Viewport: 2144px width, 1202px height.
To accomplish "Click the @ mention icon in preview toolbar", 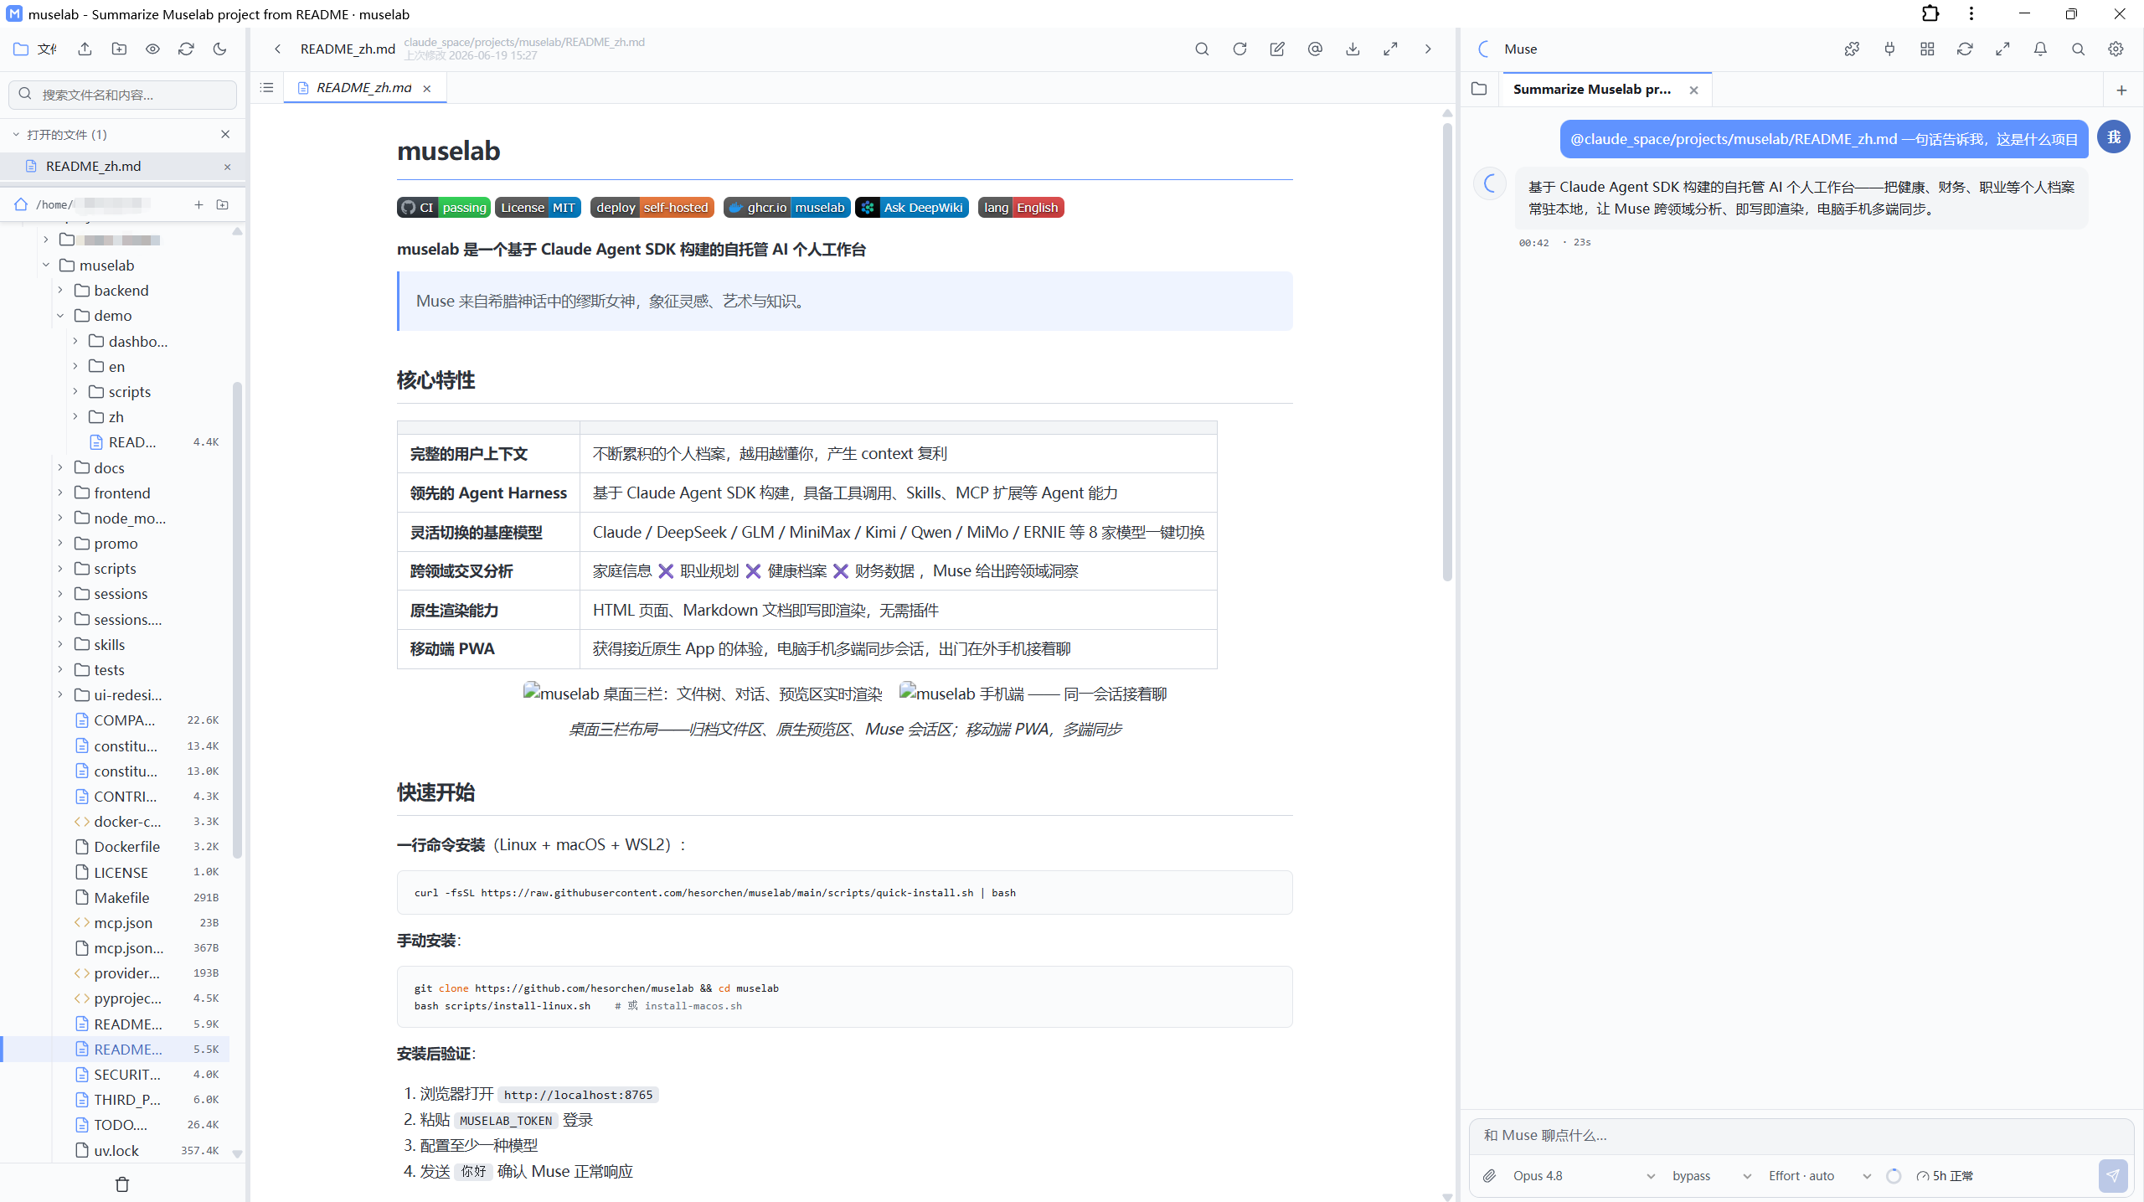I will tap(1315, 49).
